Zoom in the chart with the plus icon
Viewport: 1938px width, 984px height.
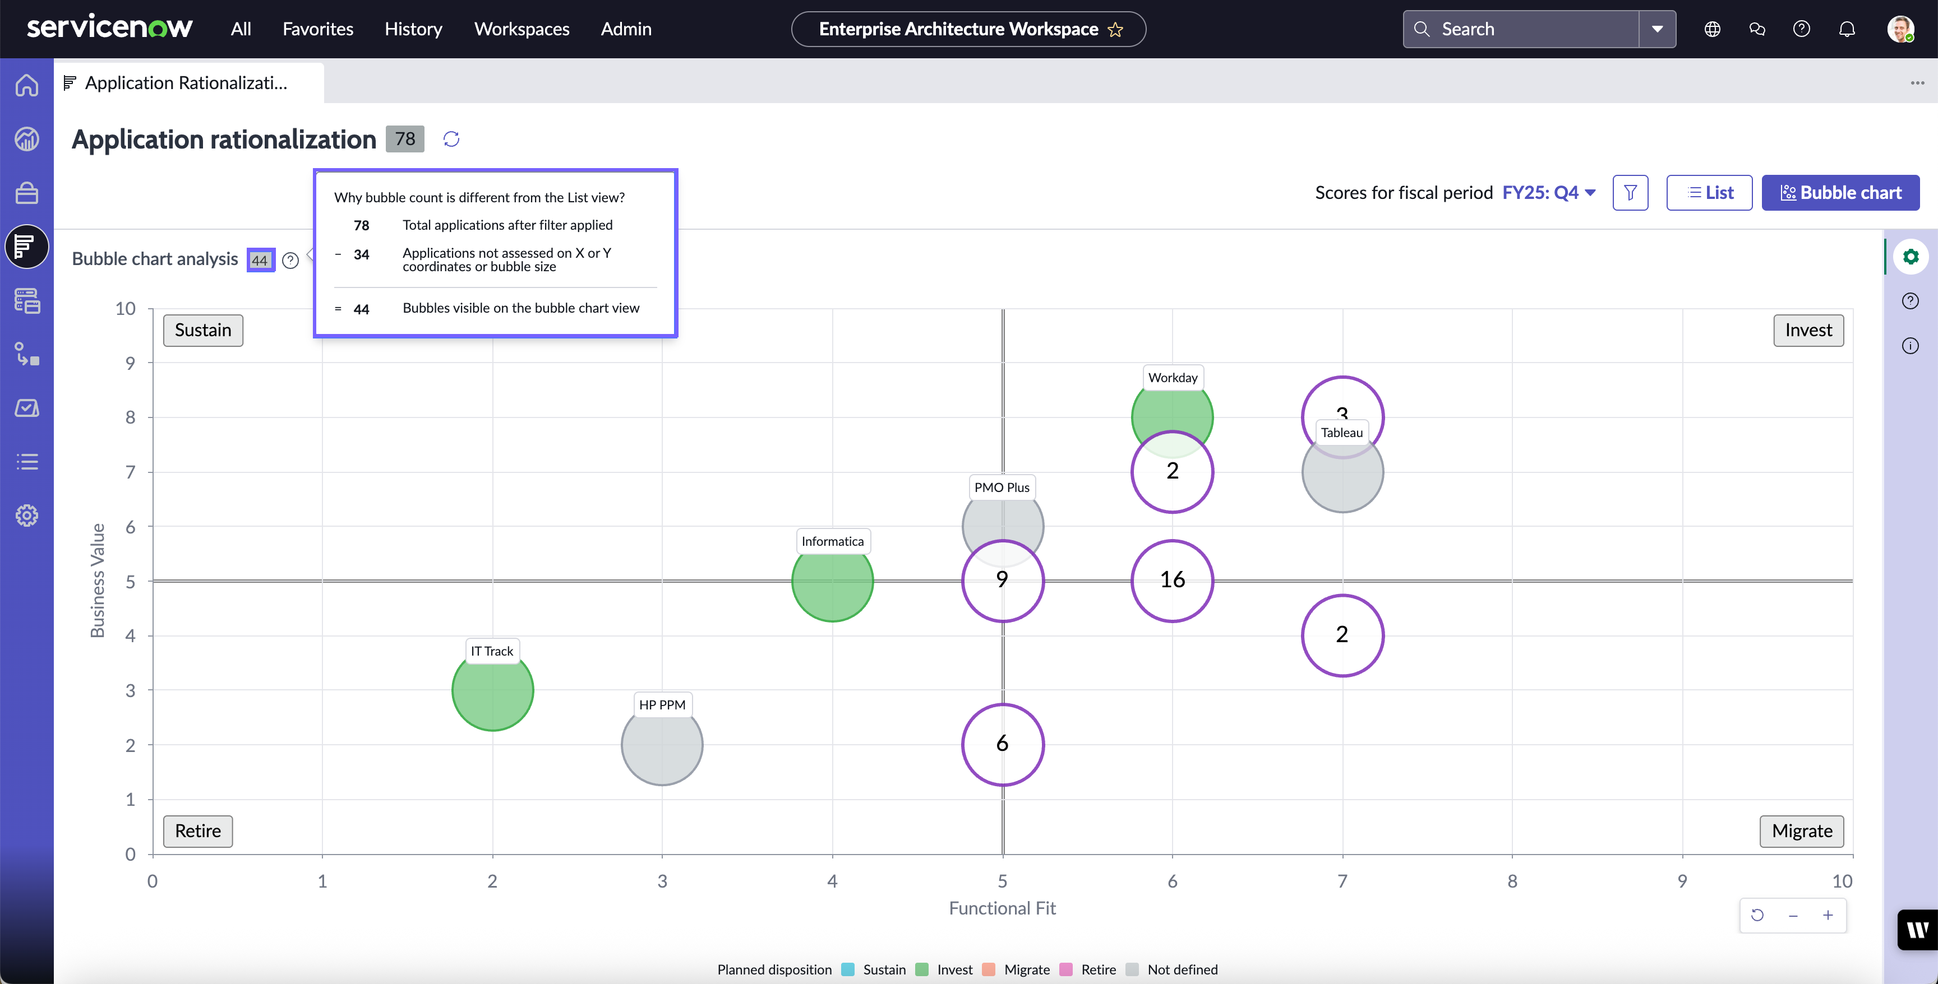tap(1828, 915)
